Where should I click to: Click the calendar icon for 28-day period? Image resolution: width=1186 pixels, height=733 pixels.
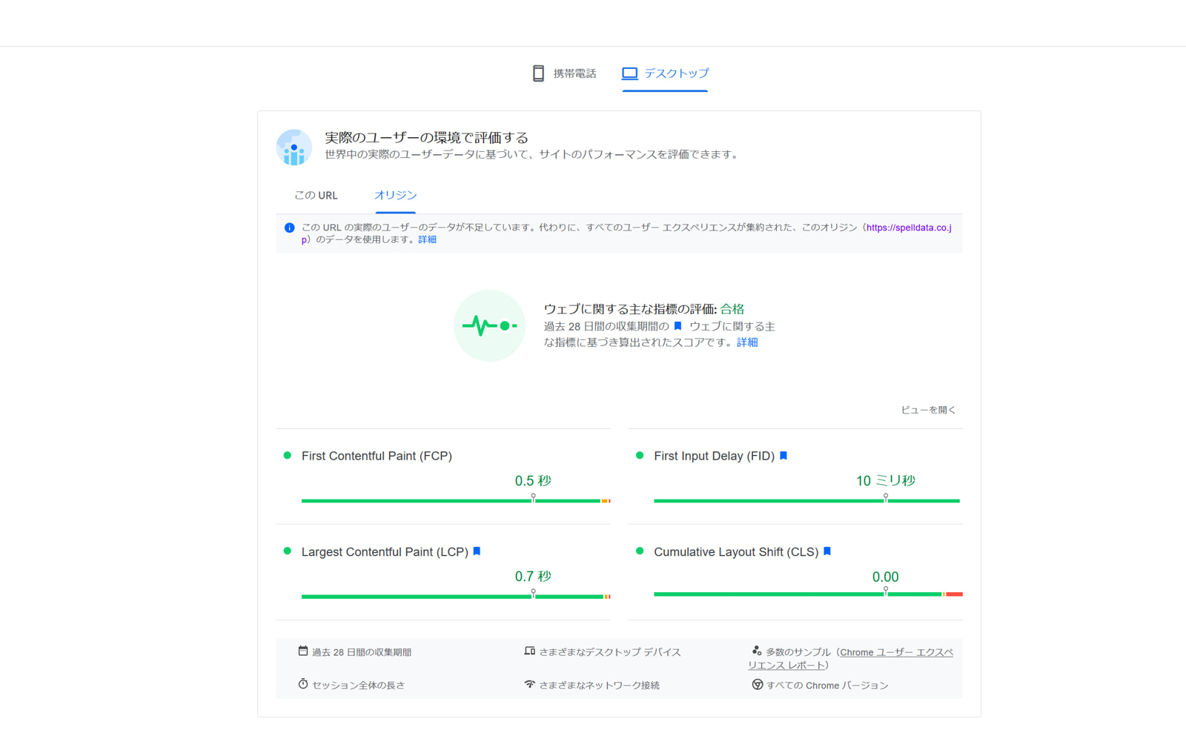(302, 651)
